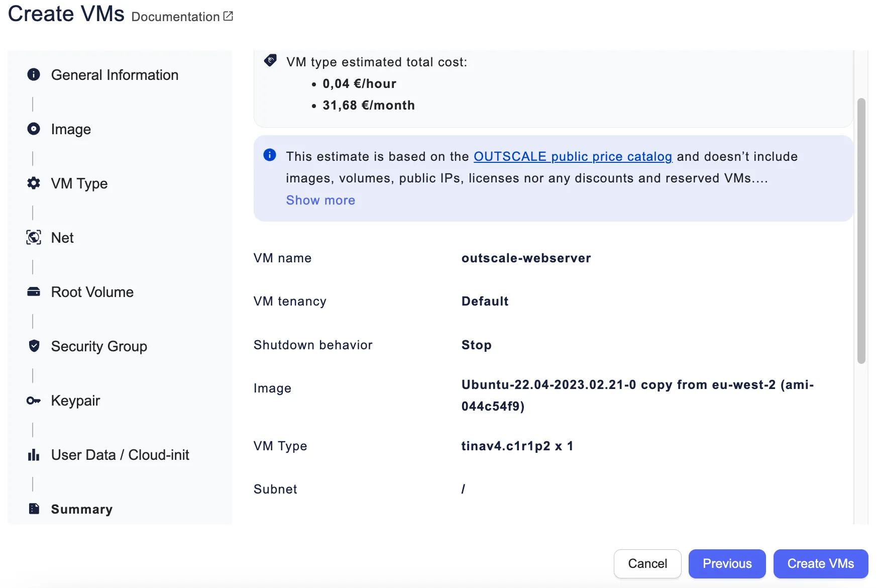The width and height of the screenshot is (878, 588).
Task: Click the Summary document icon
Action: 34,509
